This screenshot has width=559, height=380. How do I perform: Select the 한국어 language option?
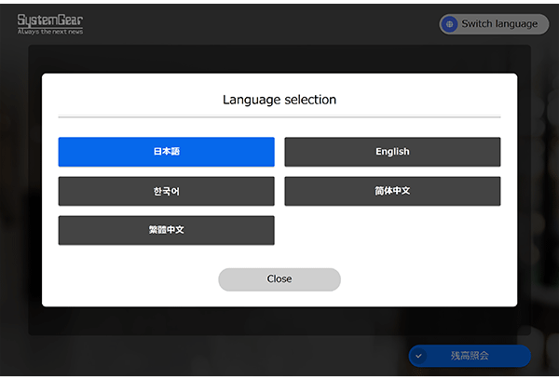pos(166,191)
